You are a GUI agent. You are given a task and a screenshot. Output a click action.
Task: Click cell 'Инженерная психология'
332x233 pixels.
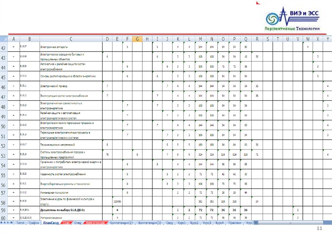point(71,192)
